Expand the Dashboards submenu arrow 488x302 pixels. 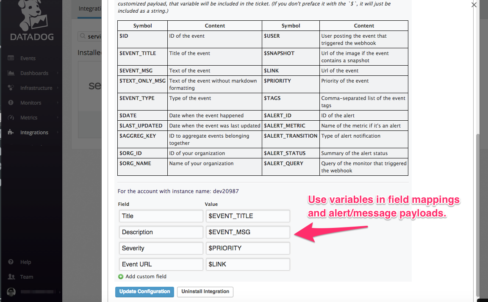click(x=57, y=73)
